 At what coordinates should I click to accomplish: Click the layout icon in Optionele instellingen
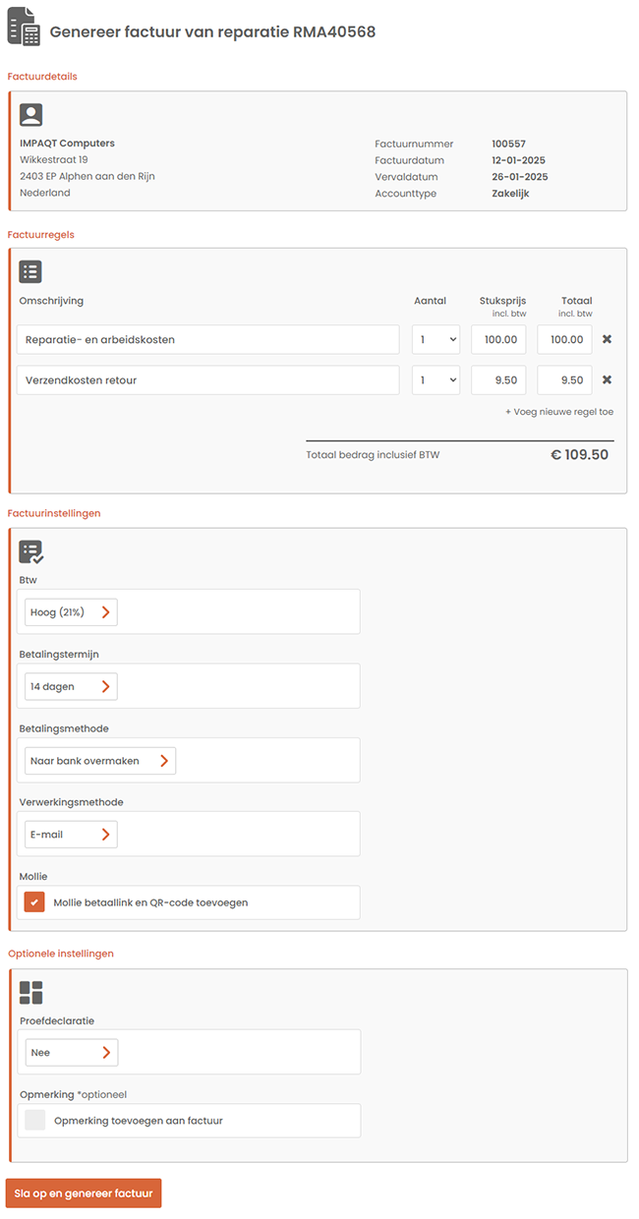tap(31, 993)
